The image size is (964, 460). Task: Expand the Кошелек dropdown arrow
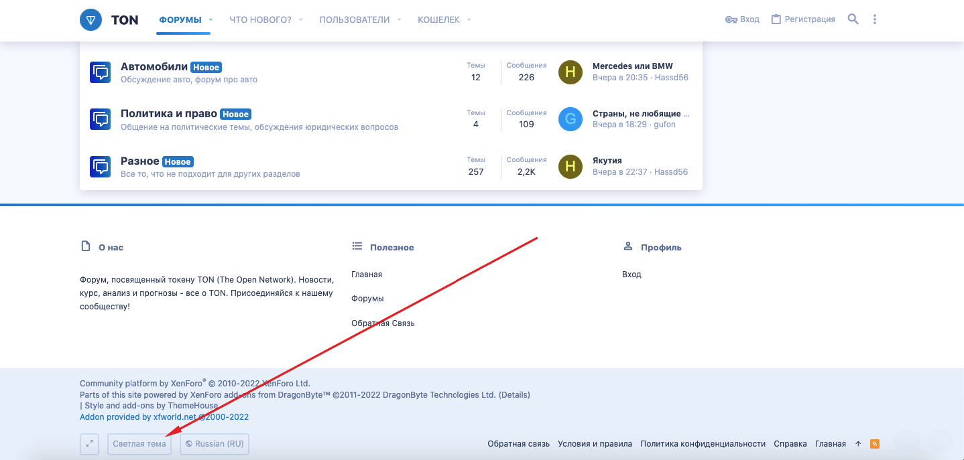(469, 20)
